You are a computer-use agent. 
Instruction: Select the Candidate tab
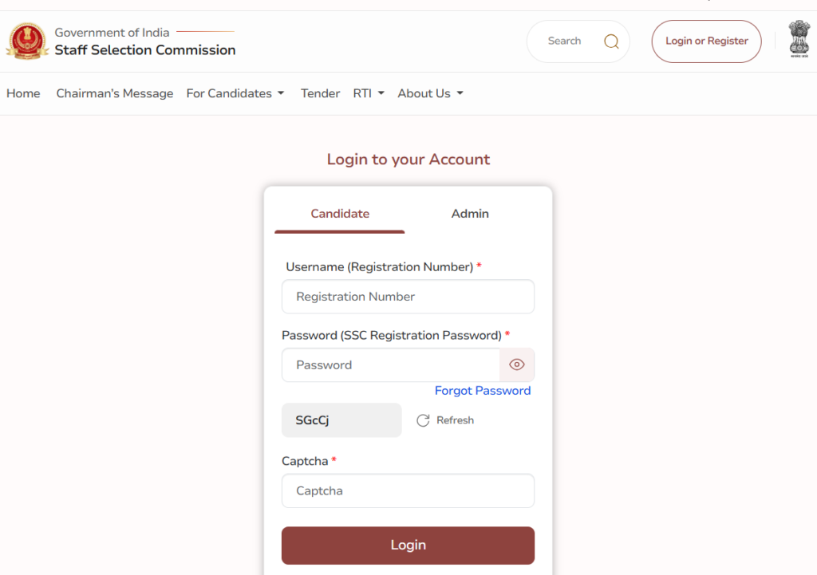339,214
